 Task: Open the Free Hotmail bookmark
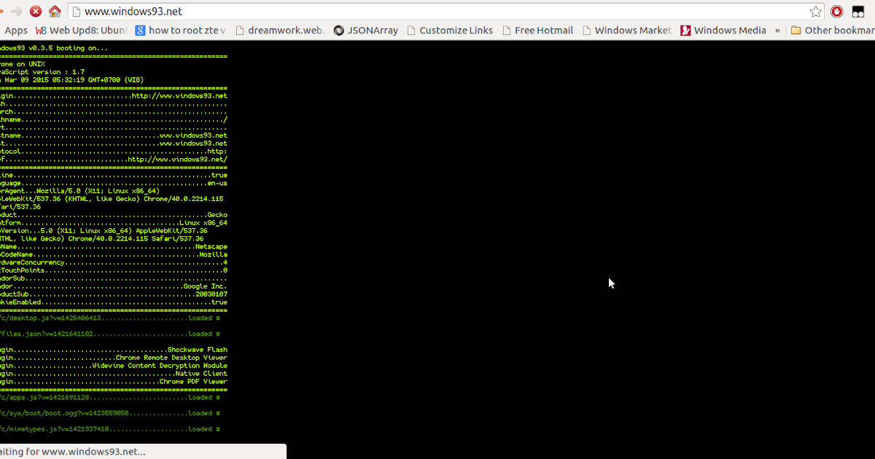point(537,31)
